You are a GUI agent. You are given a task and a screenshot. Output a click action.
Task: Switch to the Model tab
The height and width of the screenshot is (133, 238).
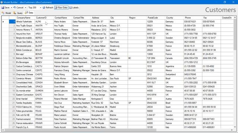coord(6,13)
